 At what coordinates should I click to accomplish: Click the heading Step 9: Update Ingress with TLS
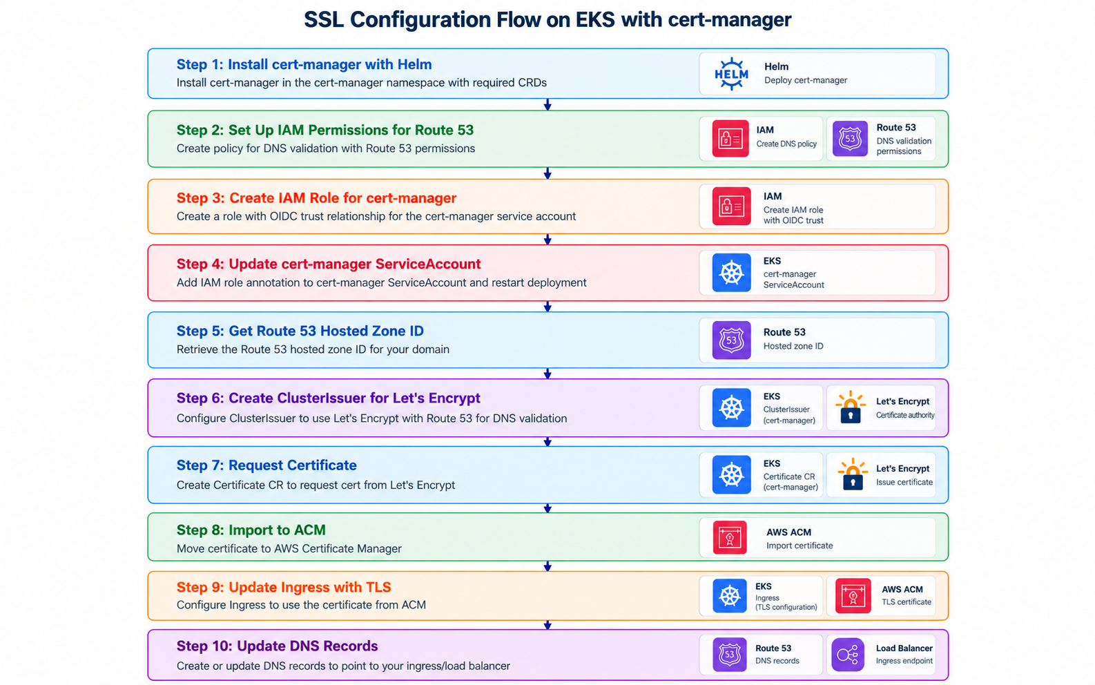(284, 588)
